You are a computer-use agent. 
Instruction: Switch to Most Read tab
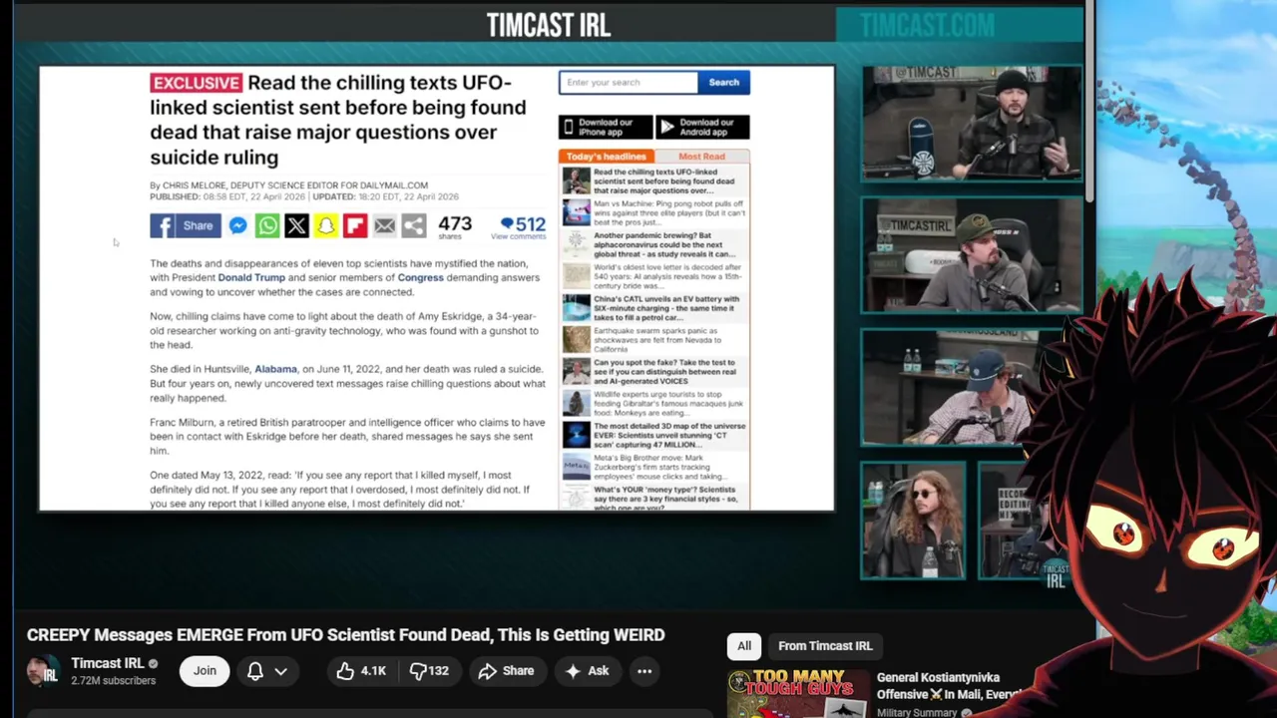click(x=702, y=157)
